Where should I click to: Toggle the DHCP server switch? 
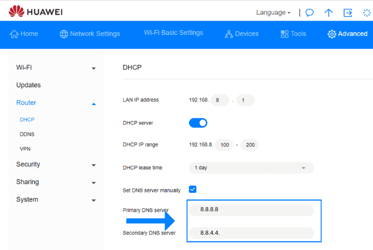point(198,123)
